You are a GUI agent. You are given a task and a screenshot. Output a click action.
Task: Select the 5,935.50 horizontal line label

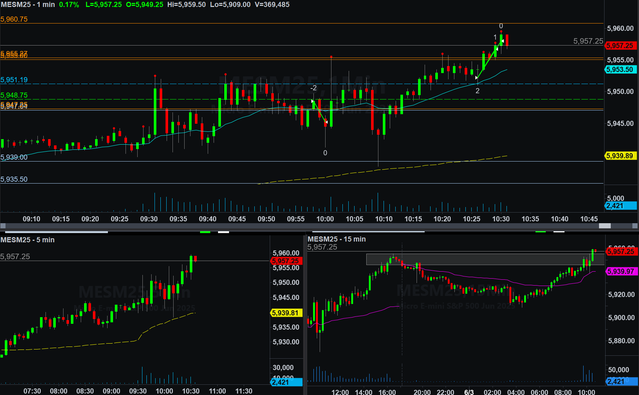pyautogui.click(x=14, y=179)
